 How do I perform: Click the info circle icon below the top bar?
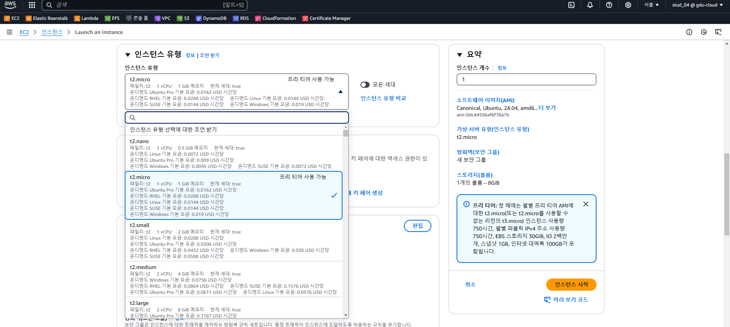coord(689,32)
